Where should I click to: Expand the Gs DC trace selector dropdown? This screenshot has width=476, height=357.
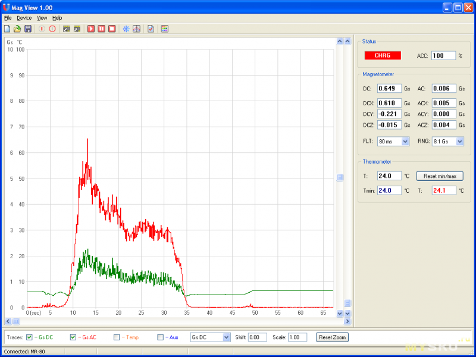click(x=226, y=337)
